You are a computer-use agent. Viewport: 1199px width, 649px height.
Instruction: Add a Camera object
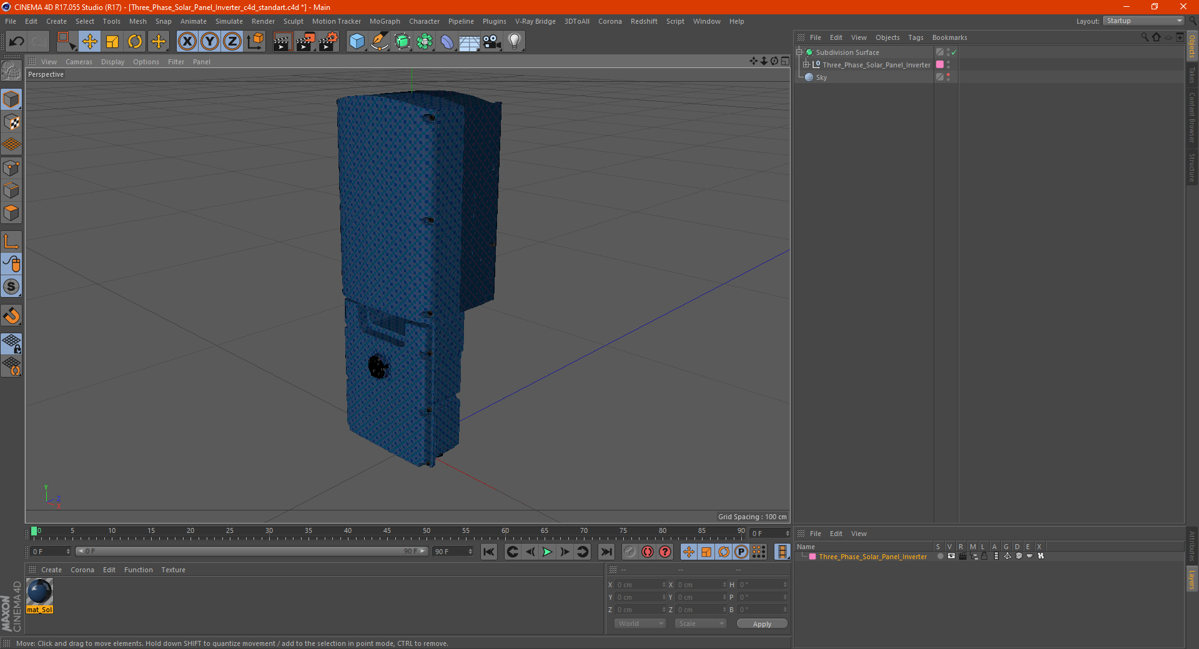tap(492, 42)
